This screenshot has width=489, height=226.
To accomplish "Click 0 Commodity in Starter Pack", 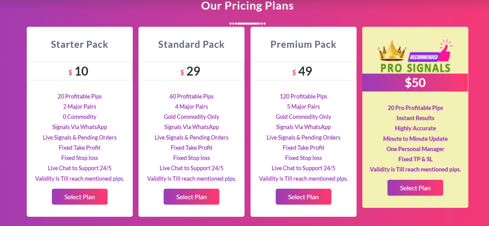I will pos(80,117).
